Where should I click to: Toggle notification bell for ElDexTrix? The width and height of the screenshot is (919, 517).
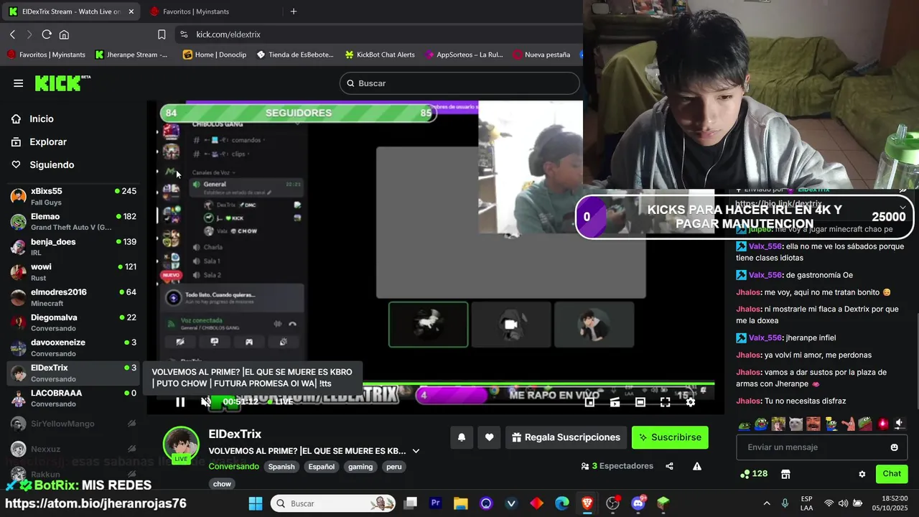tap(462, 437)
